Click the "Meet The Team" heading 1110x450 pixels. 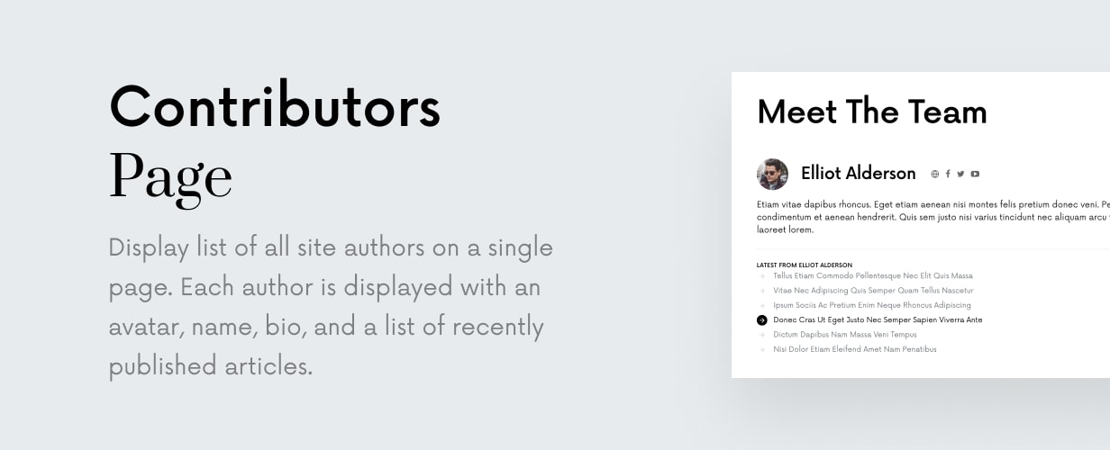[871, 112]
